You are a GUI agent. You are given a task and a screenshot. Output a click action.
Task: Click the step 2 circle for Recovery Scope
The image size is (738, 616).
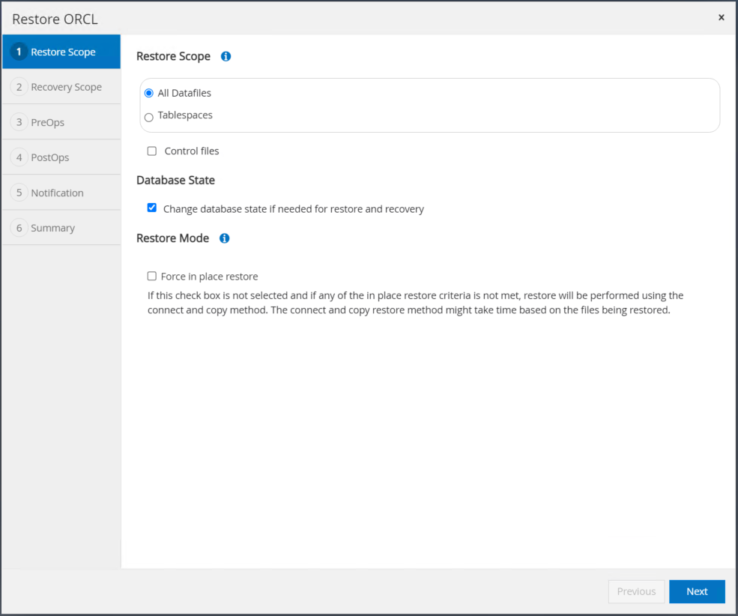click(19, 87)
